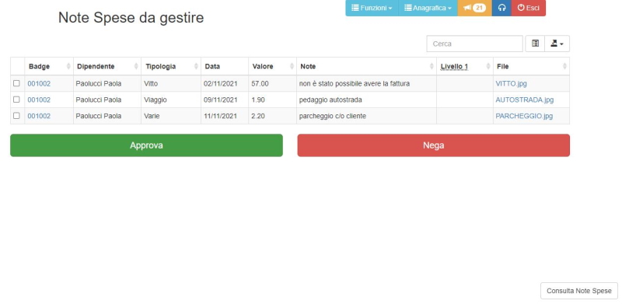Click the headset support icon
The image size is (622, 304).
click(x=501, y=8)
